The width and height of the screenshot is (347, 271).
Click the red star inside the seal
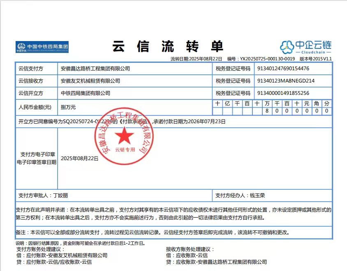coord(125,136)
